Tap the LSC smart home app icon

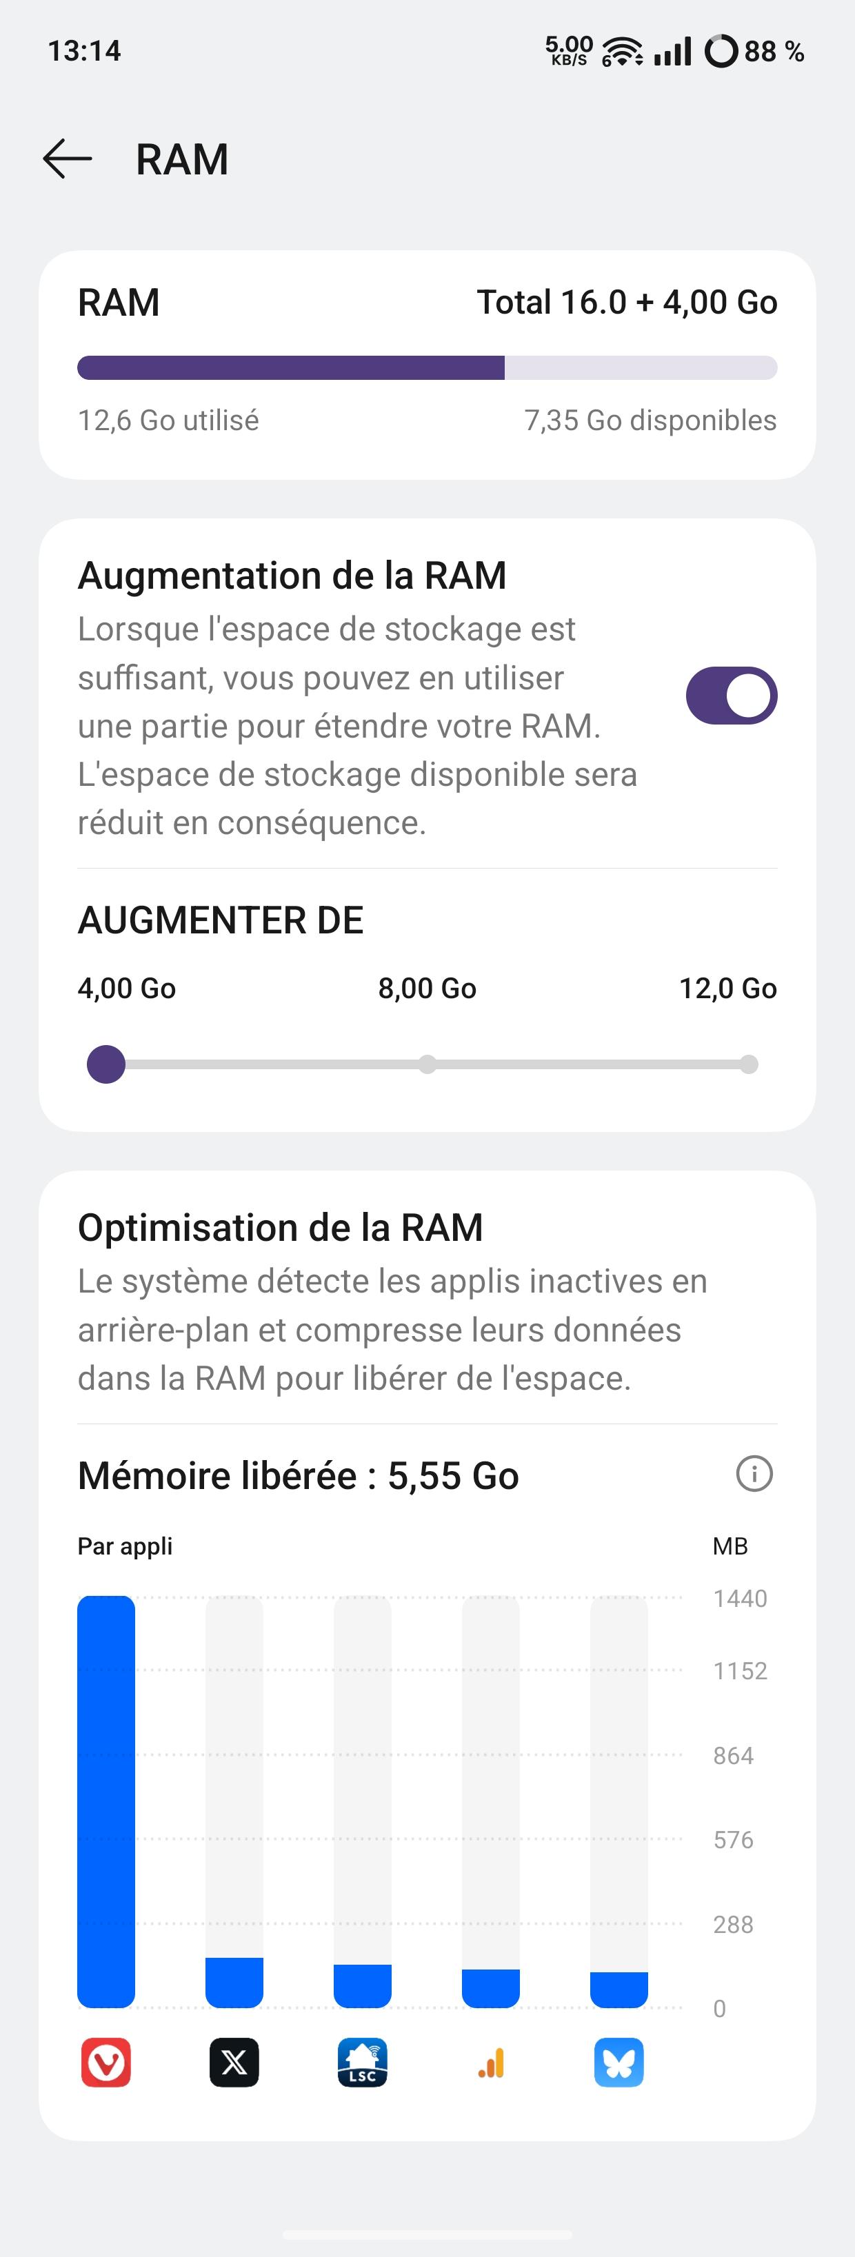tap(363, 2063)
